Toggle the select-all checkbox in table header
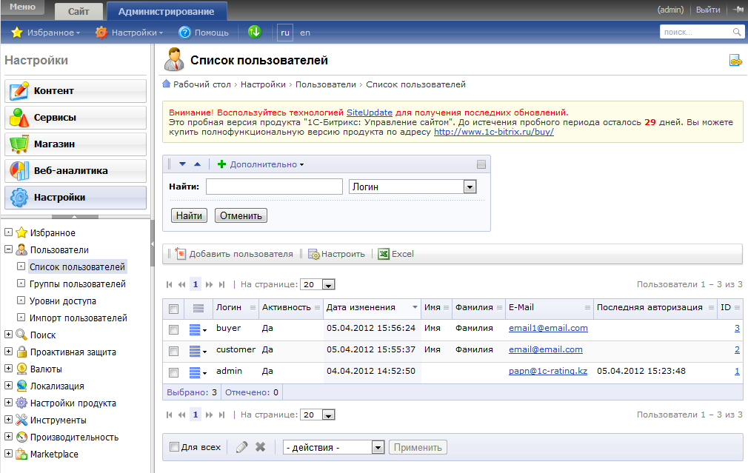The image size is (748, 473). click(x=173, y=309)
